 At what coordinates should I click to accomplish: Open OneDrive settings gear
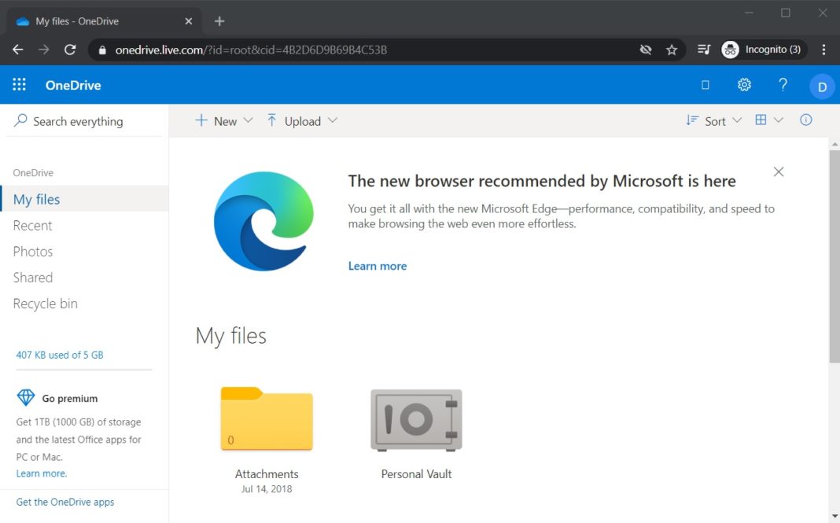coord(744,84)
